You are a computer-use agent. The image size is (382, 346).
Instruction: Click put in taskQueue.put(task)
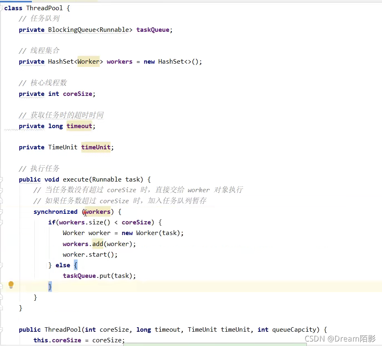point(105,276)
